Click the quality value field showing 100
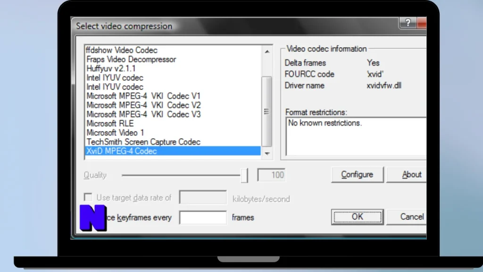The image size is (483, 272). (271, 175)
